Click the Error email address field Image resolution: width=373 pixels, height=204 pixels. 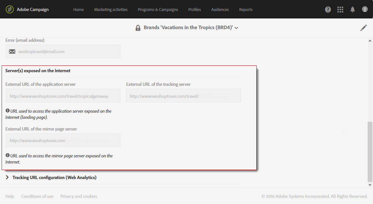(63, 51)
